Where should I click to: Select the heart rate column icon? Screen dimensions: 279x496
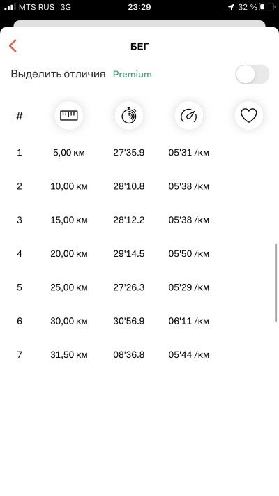tap(248, 116)
